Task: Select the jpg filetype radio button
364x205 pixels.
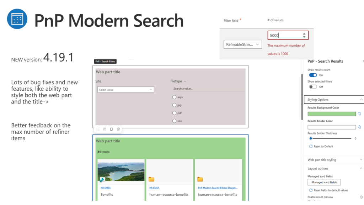Action: click(x=174, y=105)
